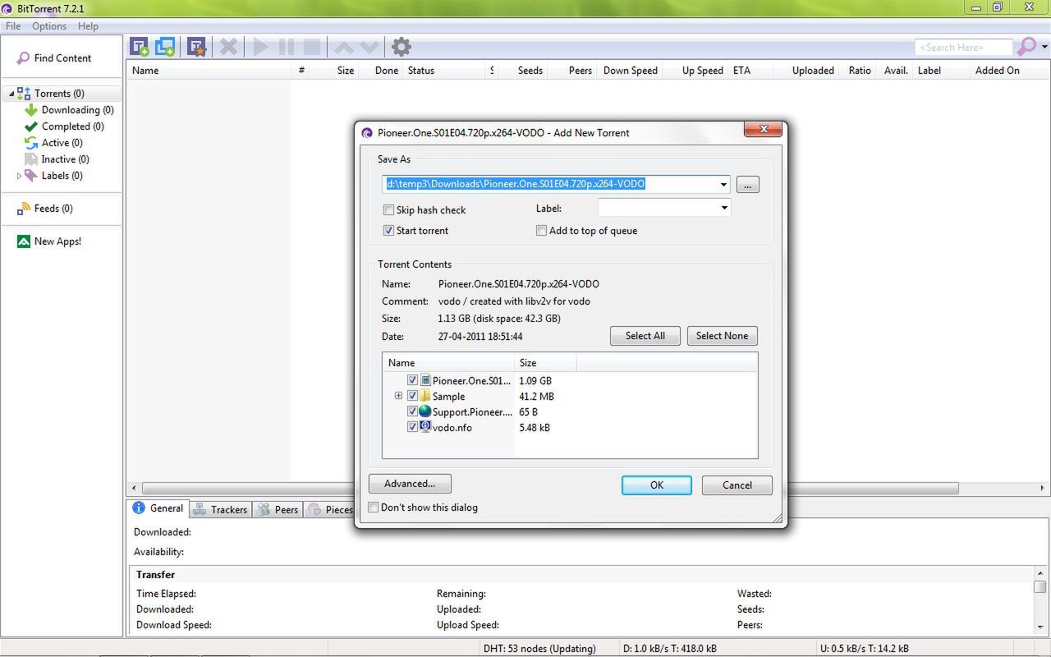This screenshot has height=657, width=1051.
Task: Click the Pause torrent toolbar icon
Action: (287, 47)
